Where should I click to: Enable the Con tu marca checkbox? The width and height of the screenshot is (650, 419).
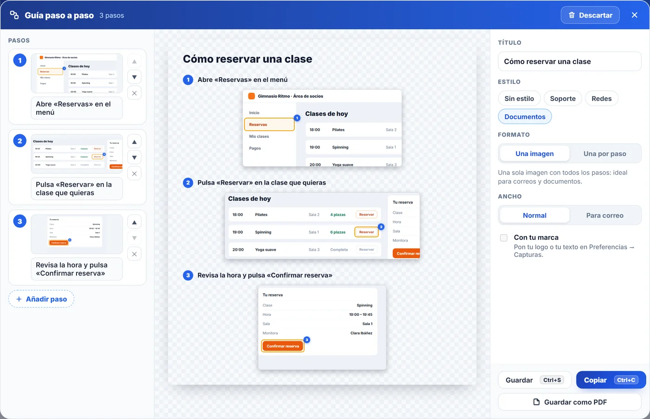(504, 238)
